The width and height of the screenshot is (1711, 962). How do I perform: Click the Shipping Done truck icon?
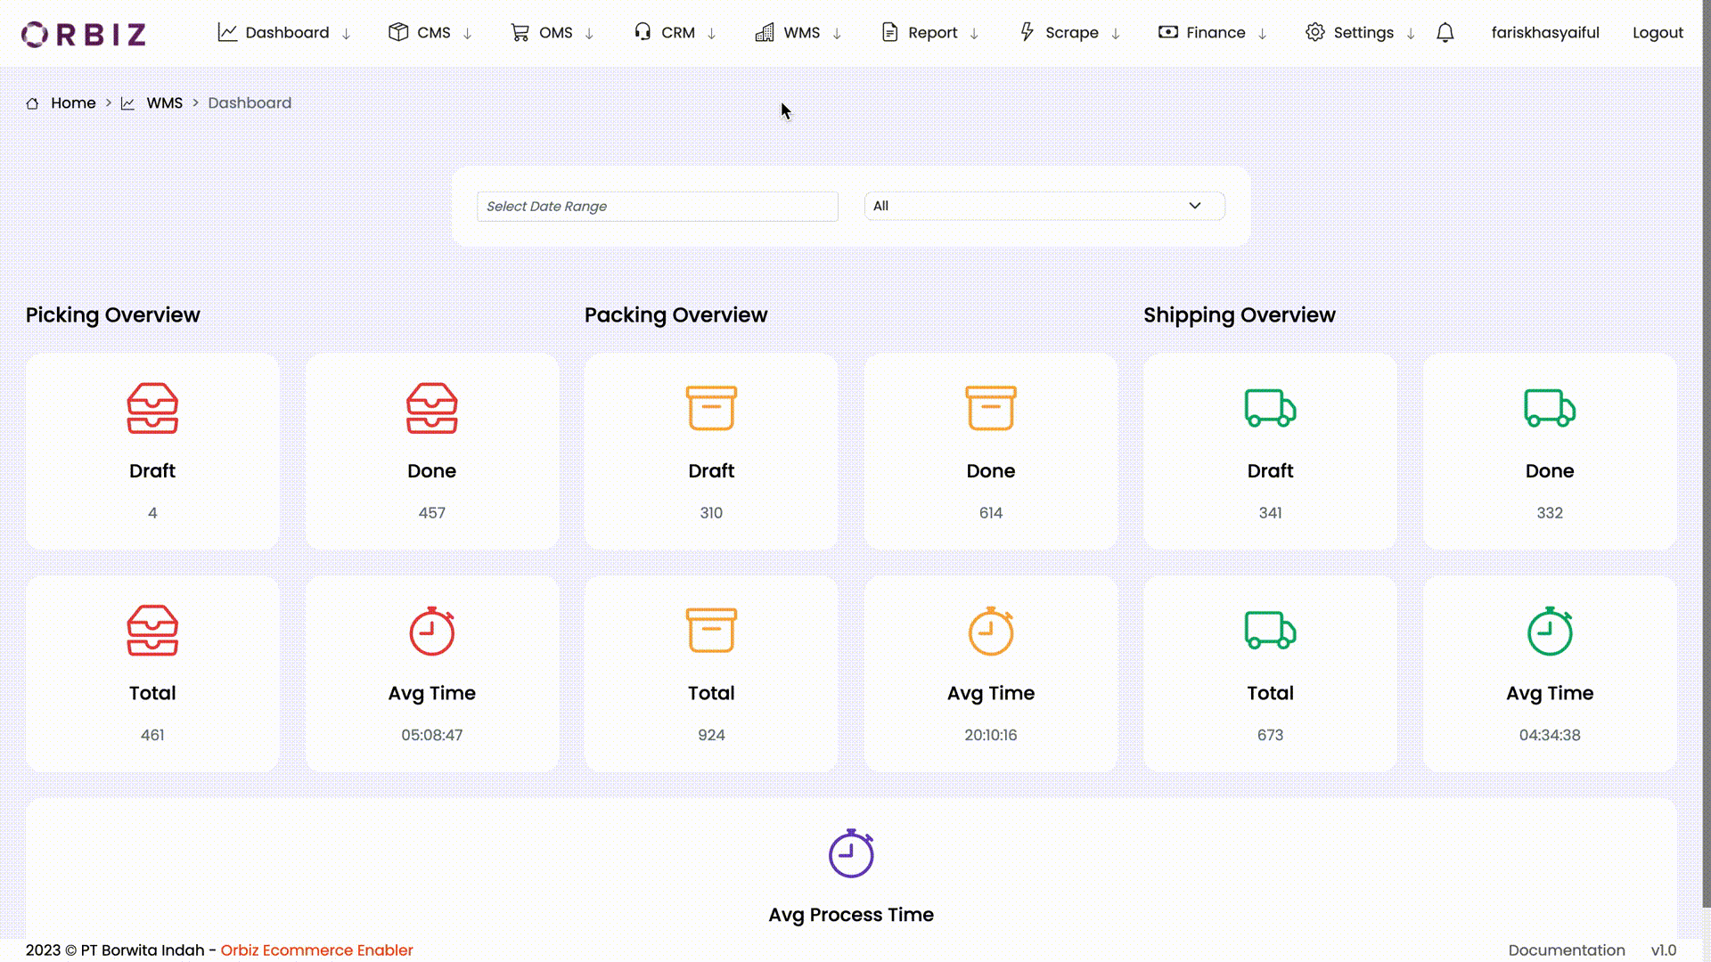[x=1550, y=408]
